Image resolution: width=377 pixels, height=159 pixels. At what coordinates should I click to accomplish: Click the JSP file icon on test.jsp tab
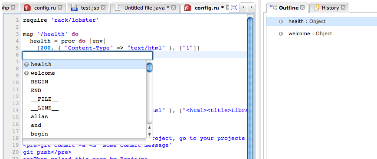point(74,8)
